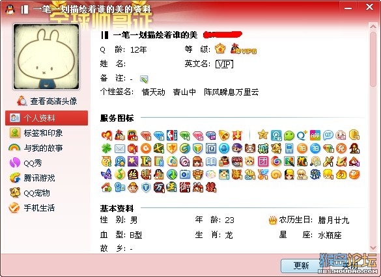Click the envelope mail service icon
381x277 pixels.
click(x=120, y=148)
